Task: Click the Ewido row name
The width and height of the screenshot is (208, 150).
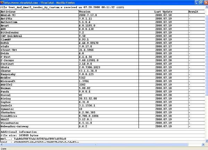Action: [5, 53]
